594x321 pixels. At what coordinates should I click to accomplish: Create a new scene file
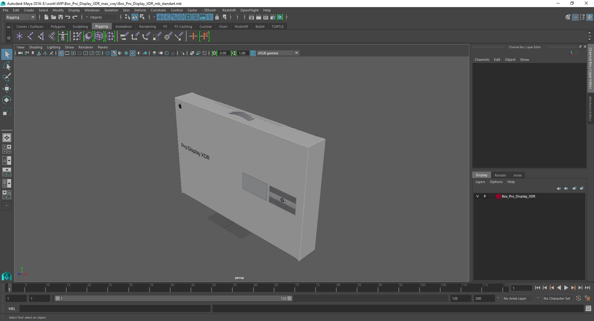[46, 17]
